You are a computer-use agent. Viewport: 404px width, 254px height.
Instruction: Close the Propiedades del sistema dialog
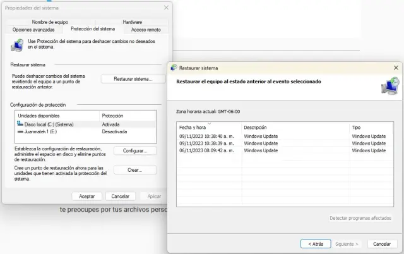(x=166, y=8)
